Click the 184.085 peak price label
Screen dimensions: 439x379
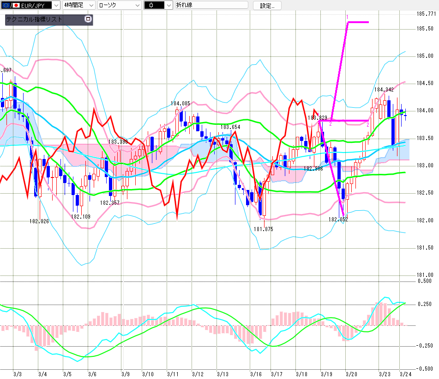click(x=180, y=104)
